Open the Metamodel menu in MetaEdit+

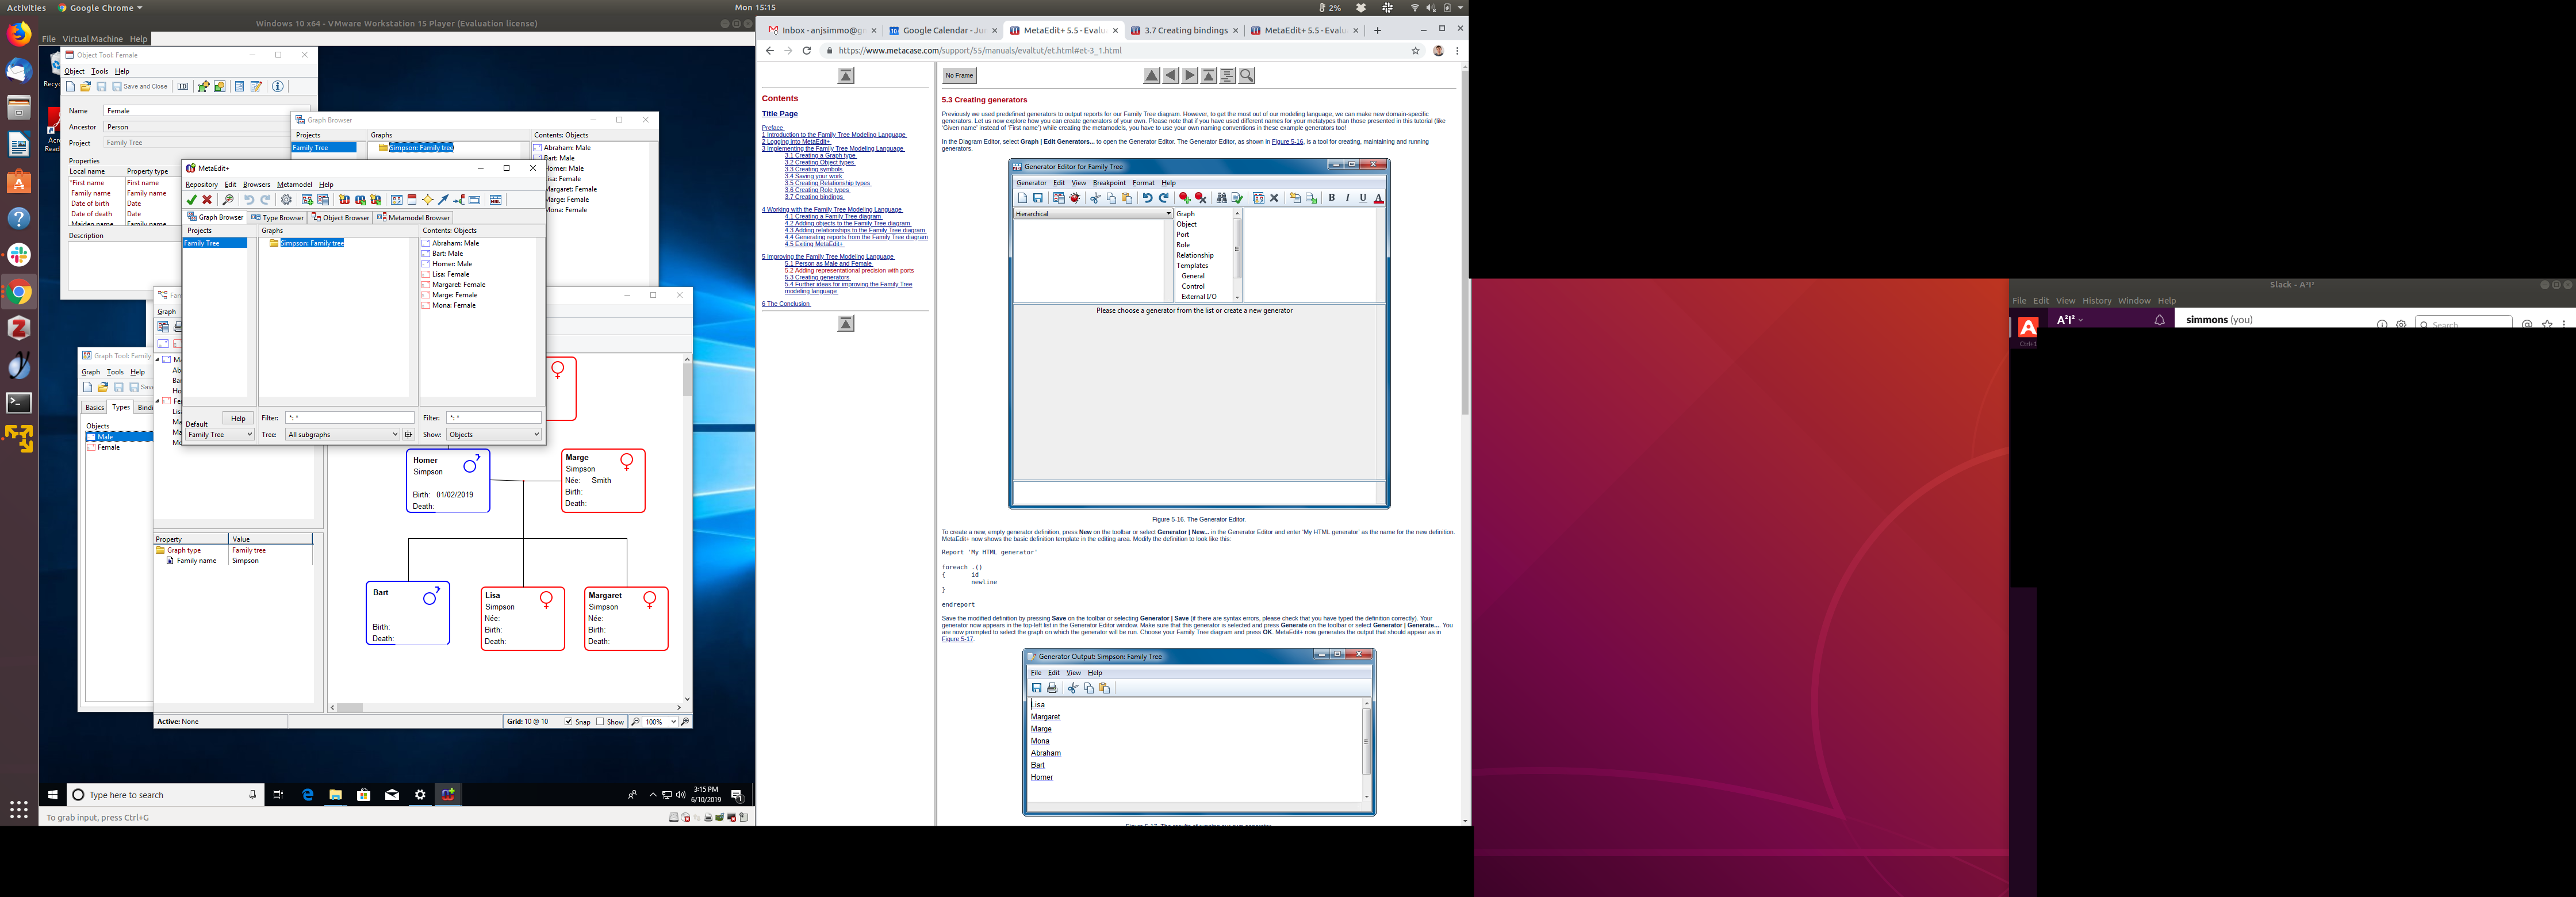pyautogui.click(x=294, y=184)
